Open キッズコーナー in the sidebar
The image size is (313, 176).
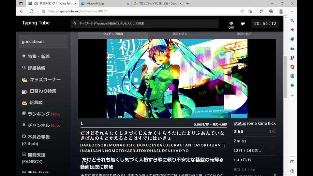(41, 80)
